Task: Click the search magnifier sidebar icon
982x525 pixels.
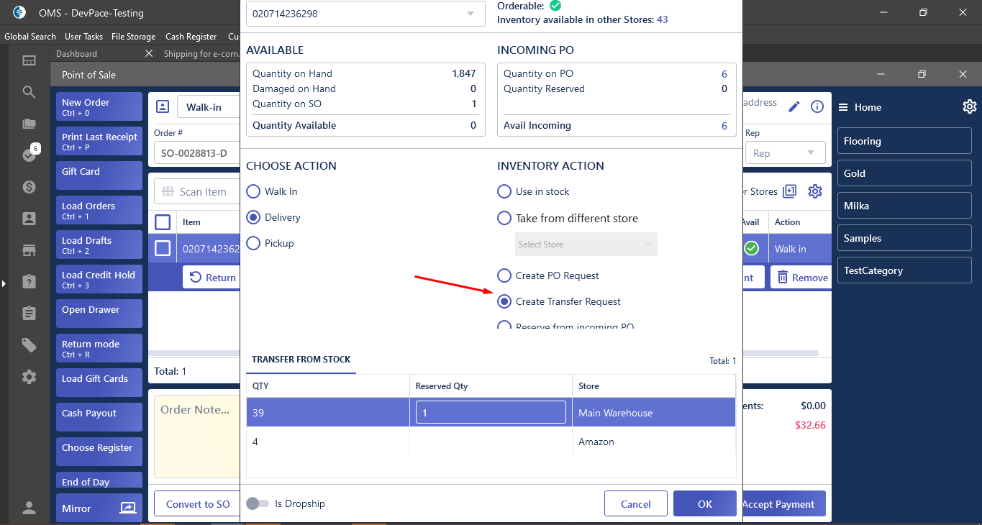Action: tap(29, 92)
